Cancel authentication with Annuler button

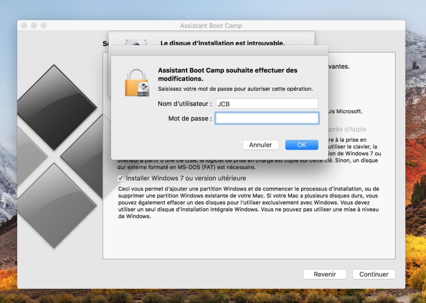260,145
